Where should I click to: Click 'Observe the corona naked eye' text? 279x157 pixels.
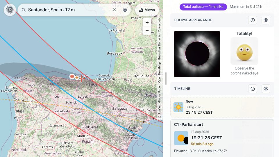pyautogui.click(x=244, y=71)
